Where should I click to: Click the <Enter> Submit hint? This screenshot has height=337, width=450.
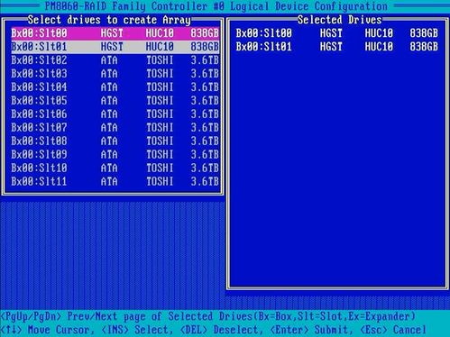(x=311, y=330)
